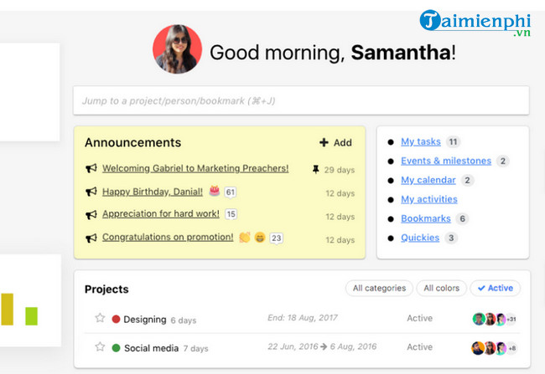Image resolution: width=545 pixels, height=374 pixels.
Task: Click the 22 Jun, 2016 to 6 Aug, 2016 date range
Action: pyautogui.click(x=322, y=346)
